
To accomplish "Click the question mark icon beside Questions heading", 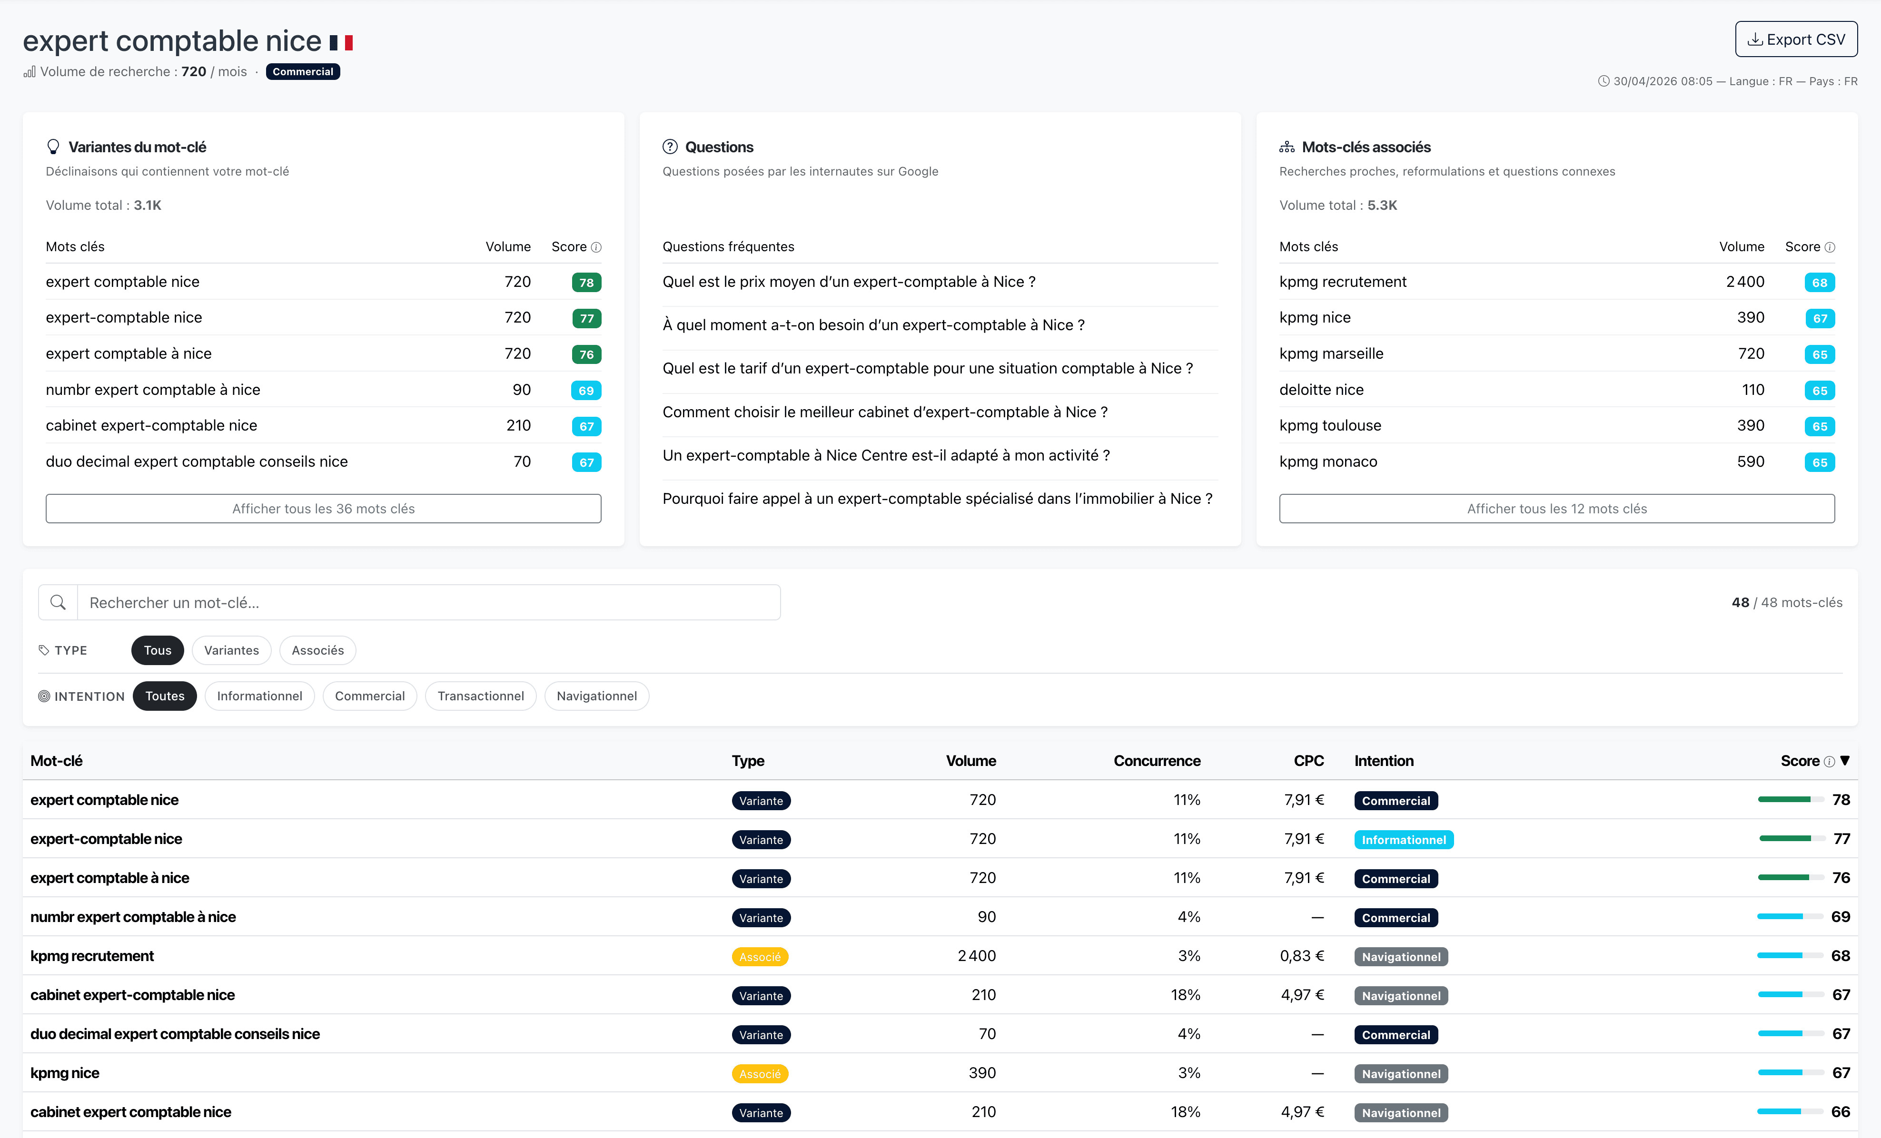I will pos(670,147).
